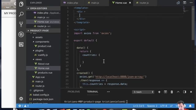
Task: Open the Debug view icon
Action: 21,34
